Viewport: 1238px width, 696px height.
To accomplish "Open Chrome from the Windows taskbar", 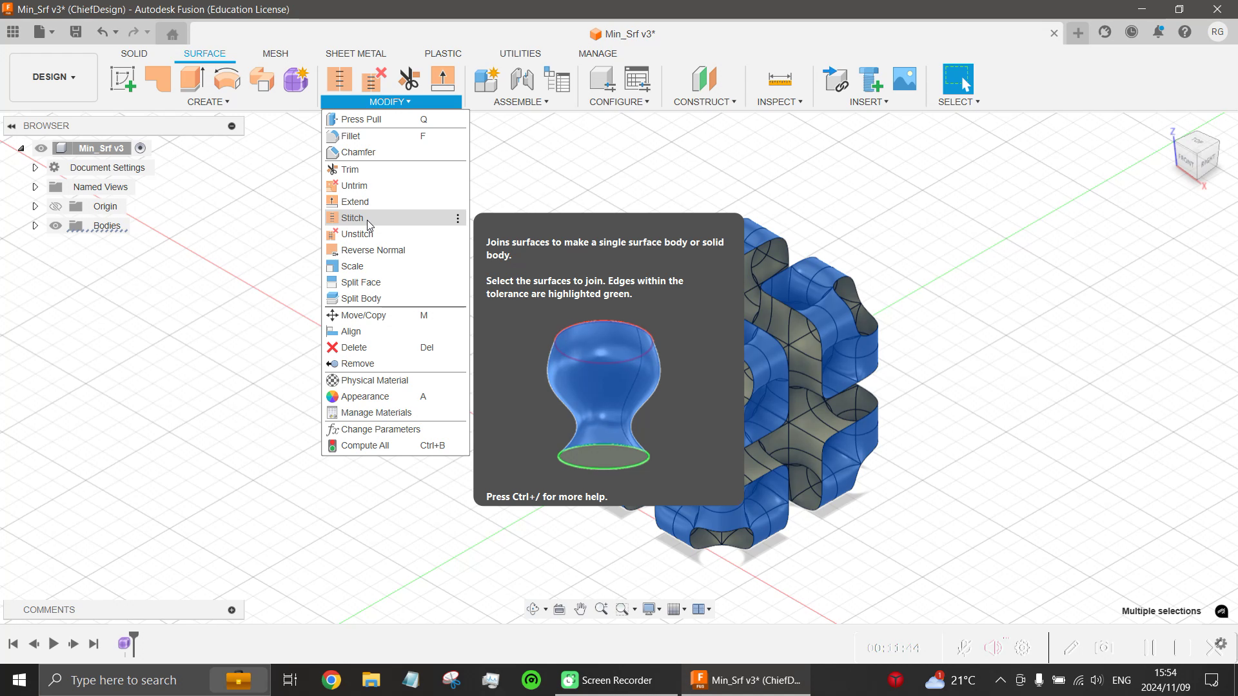I will [331, 680].
